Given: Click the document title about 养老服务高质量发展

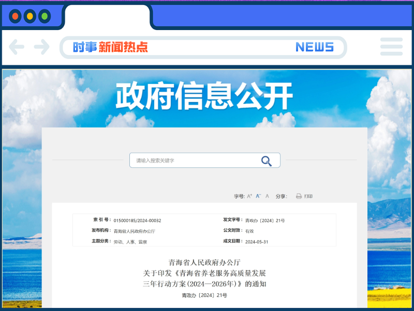Looking at the screenshot, I should [204, 273].
